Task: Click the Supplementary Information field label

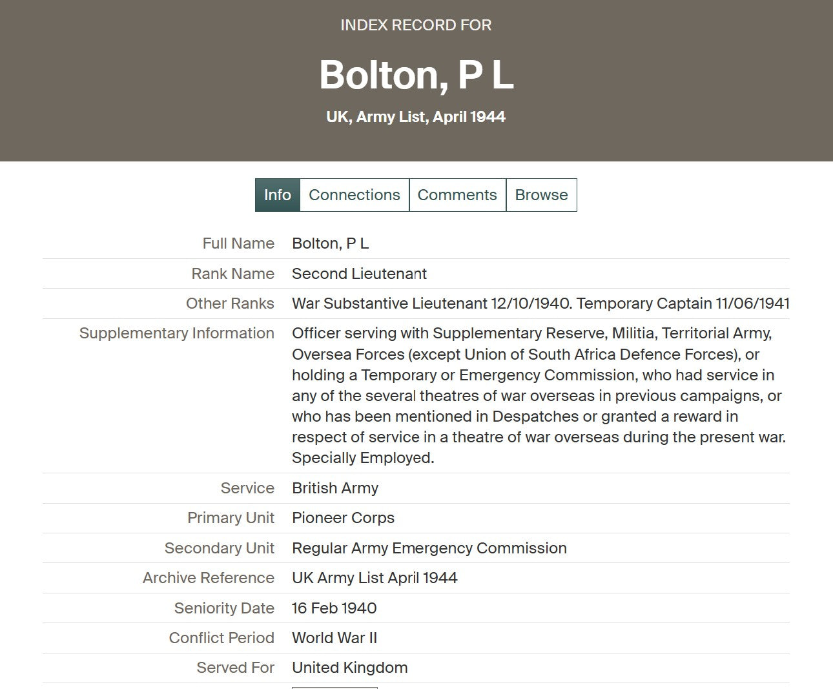Action: point(176,333)
